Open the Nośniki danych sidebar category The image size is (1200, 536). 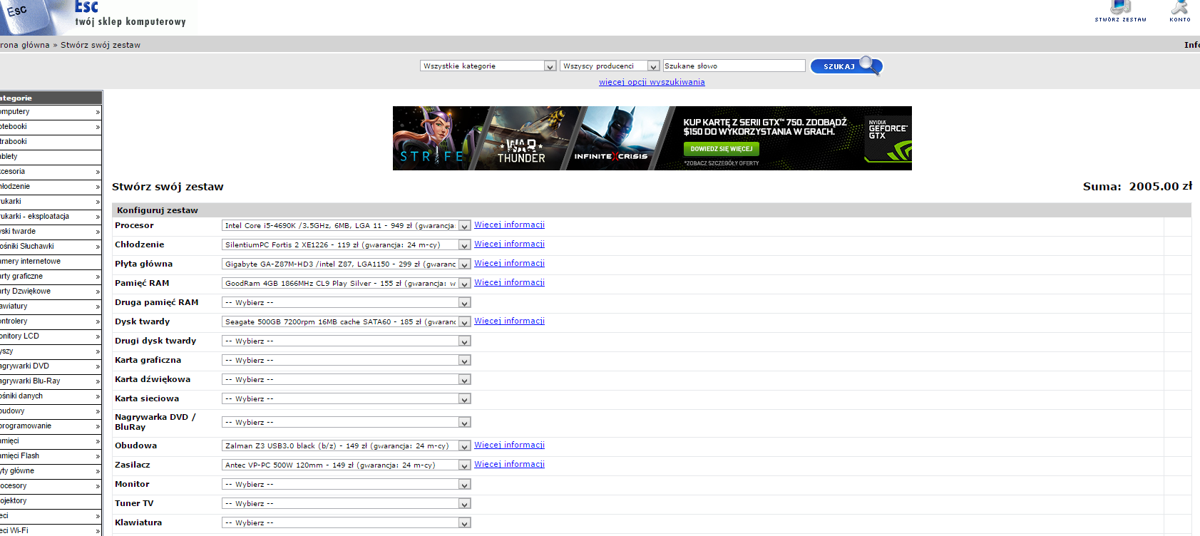point(51,396)
